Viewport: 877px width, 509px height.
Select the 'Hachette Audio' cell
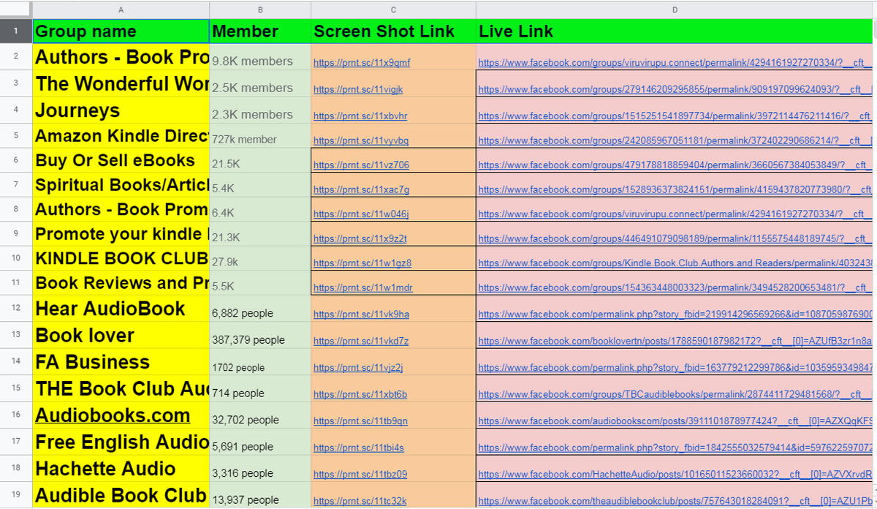[x=121, y=469]
